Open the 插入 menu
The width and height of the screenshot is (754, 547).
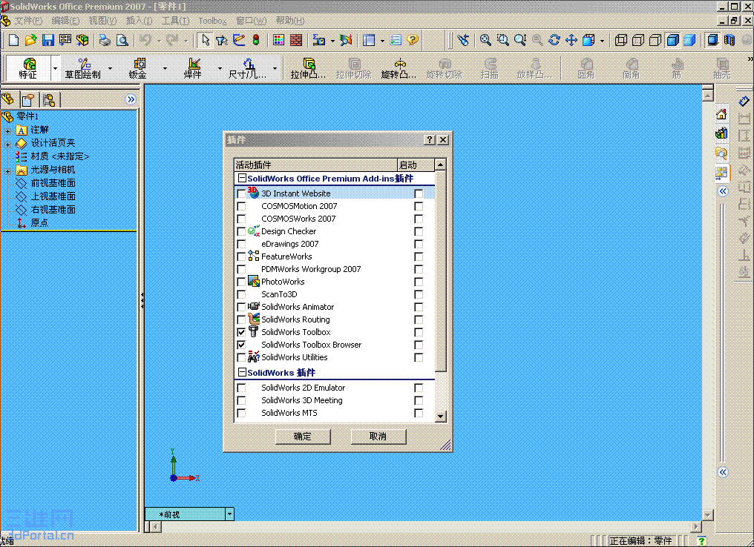pos(137,20)
